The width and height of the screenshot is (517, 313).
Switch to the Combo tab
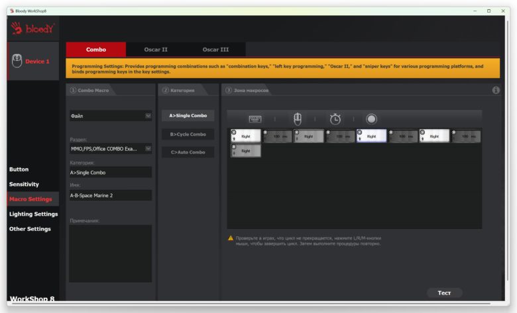(96, 50)
